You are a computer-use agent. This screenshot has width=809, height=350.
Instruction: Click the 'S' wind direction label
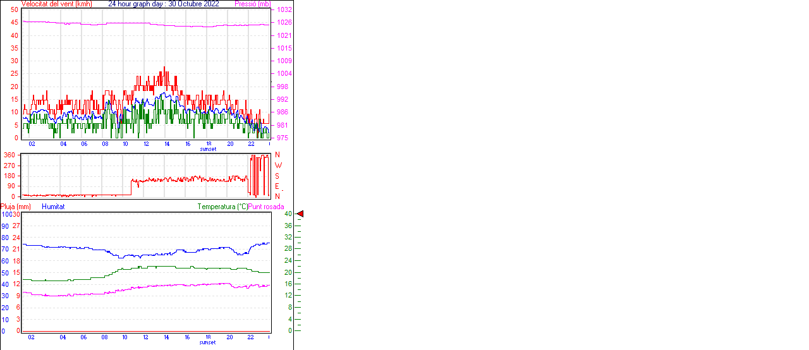click(277, 176)
